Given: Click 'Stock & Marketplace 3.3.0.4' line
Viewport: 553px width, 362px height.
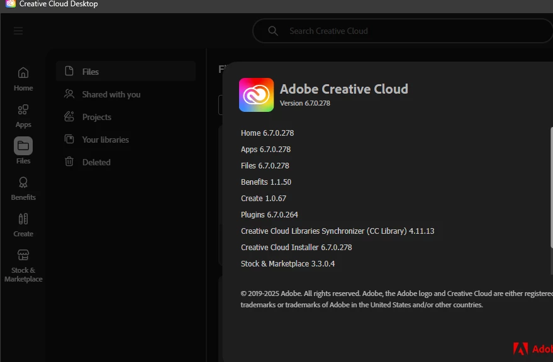Looking at the screenshot, I should coord(288,264).
